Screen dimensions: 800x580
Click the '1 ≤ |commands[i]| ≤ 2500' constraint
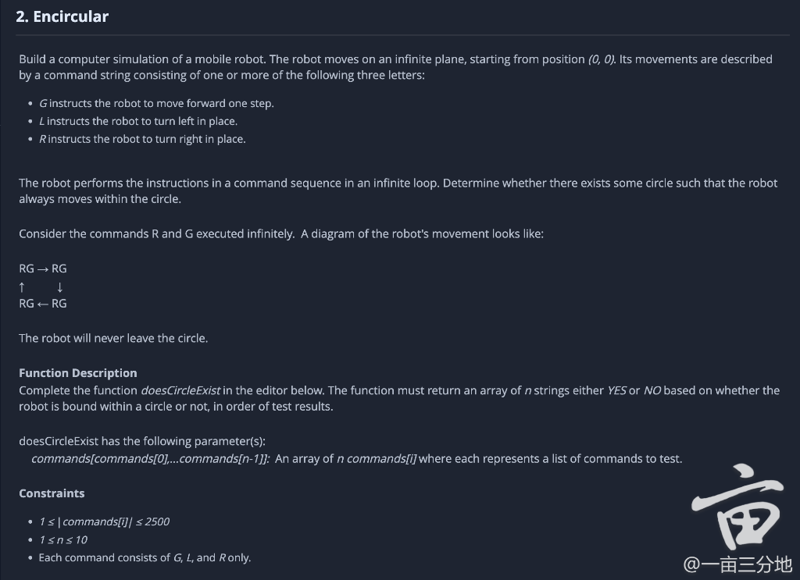coord(105,522)
